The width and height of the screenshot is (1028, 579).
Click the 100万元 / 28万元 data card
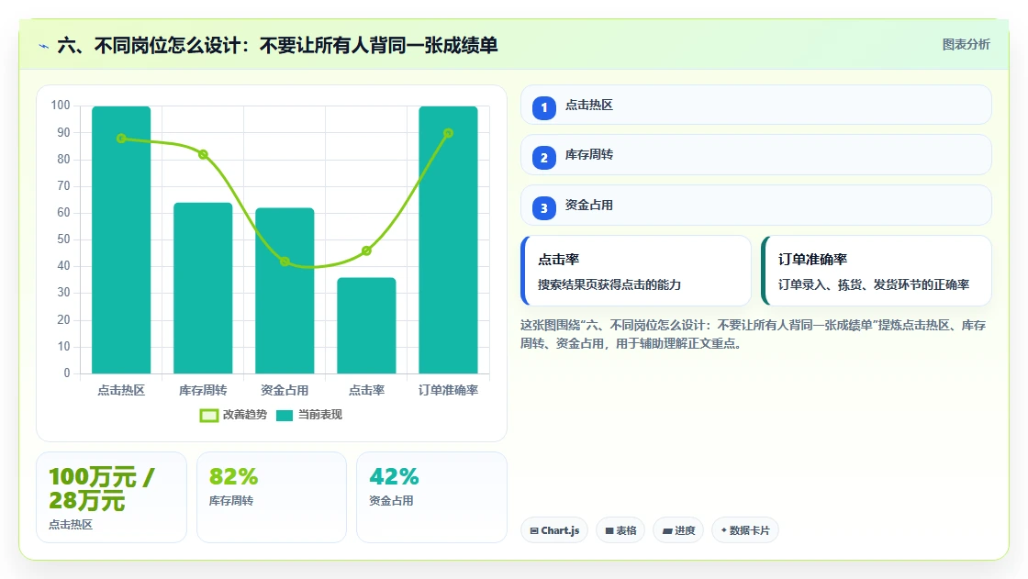pos(111,497)
